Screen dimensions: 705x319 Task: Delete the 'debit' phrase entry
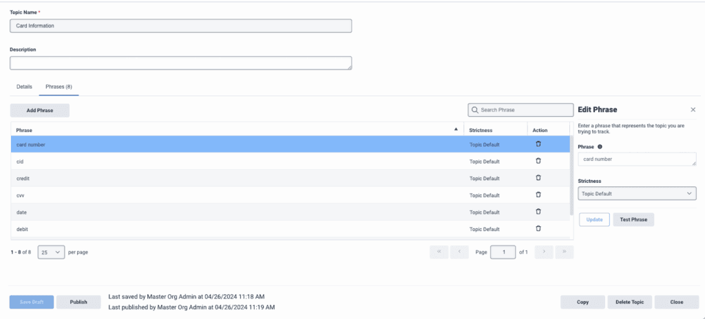coord(538,229)
